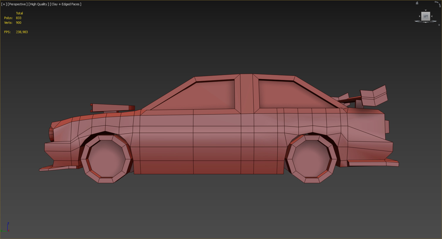
Task: Open the Perspective point-of-view viewport menu
Action: click(x=18, y=4)
